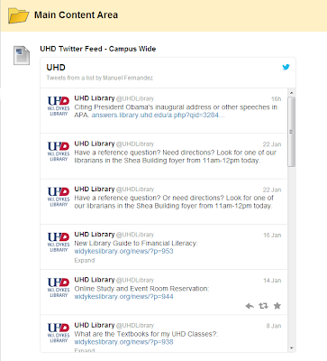This screenshot has width=327, height=361.
Task: Click the 16 Jan timestamp
Action: 272,236
